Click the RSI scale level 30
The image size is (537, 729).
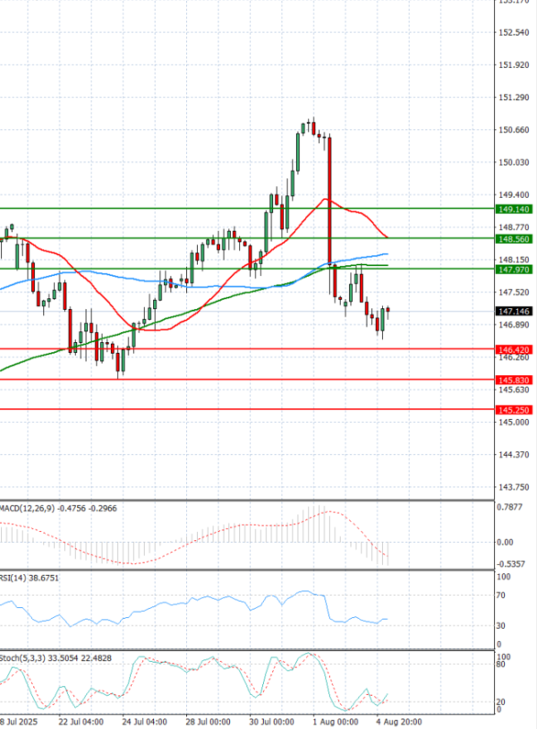(501, 626)
